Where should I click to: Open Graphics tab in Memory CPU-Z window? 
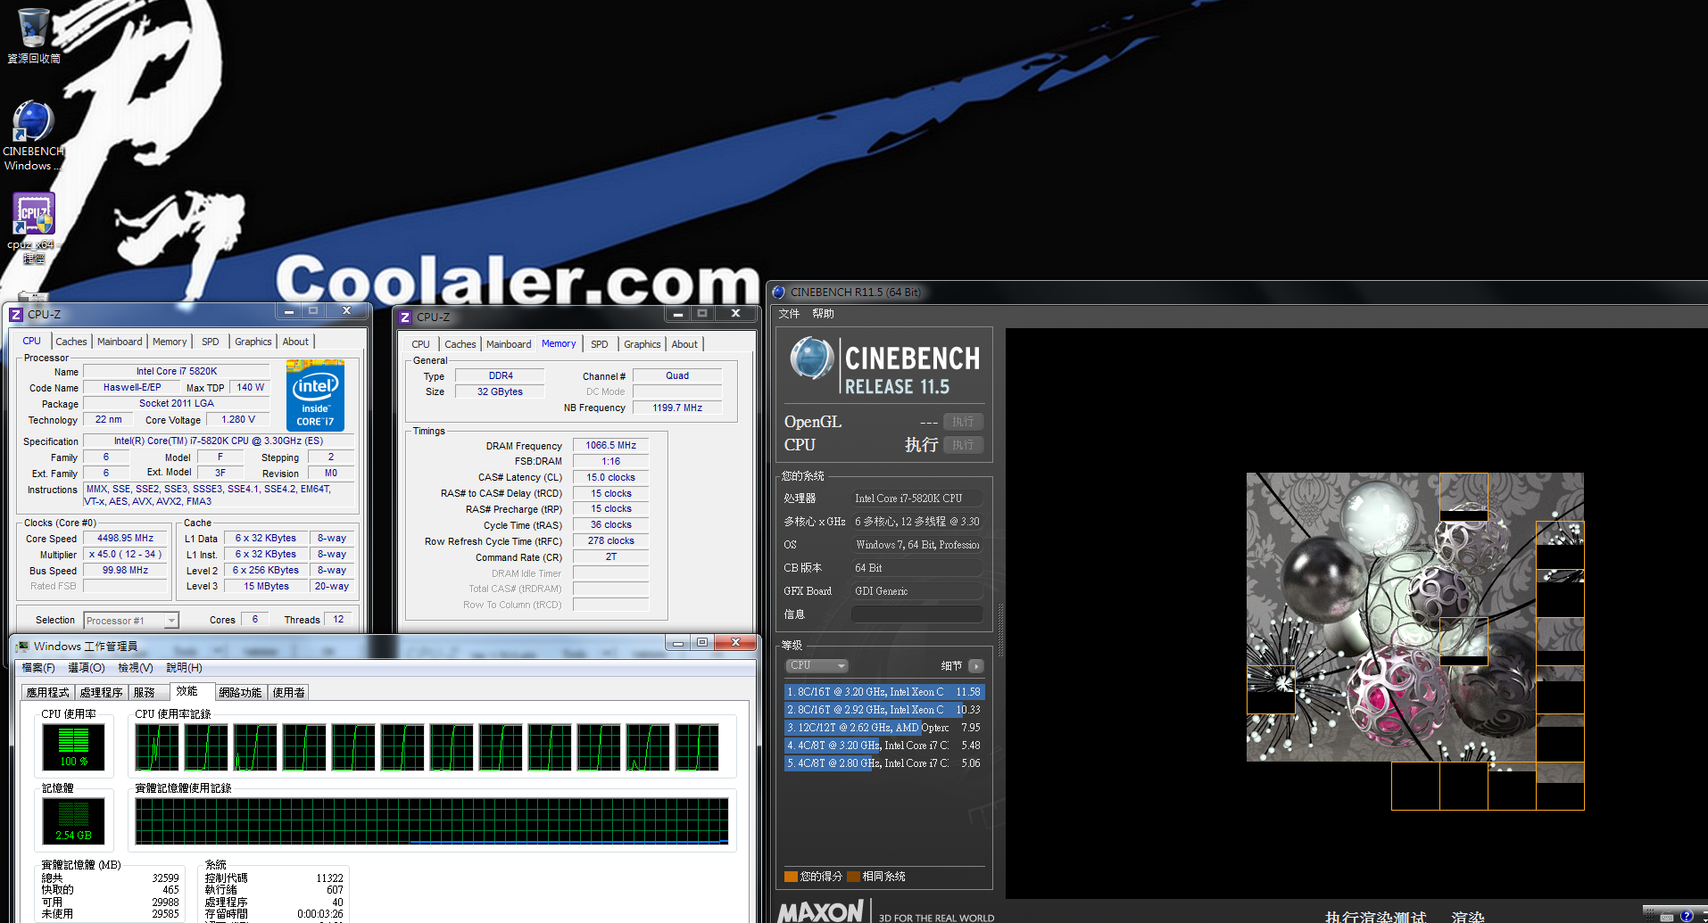[643, 344]
